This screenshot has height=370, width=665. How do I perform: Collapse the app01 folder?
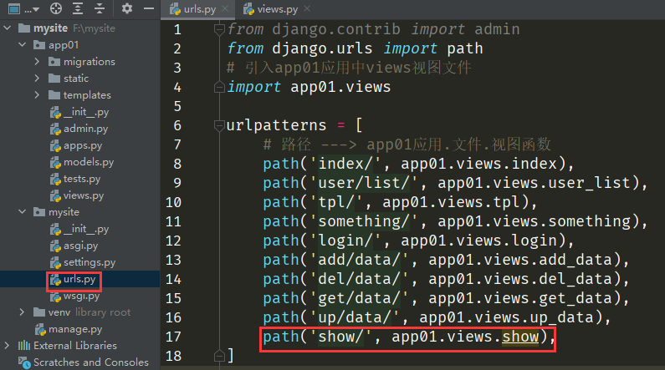pyautogui.click(x=23, y=45)
